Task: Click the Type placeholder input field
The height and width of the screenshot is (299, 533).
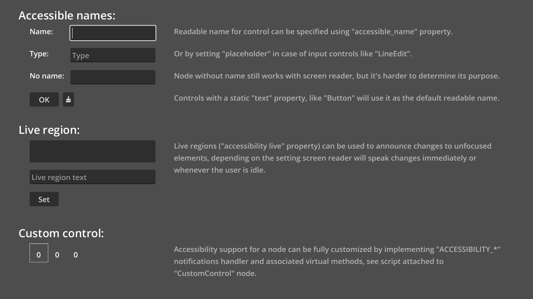Action: click(x=113, y=55)
